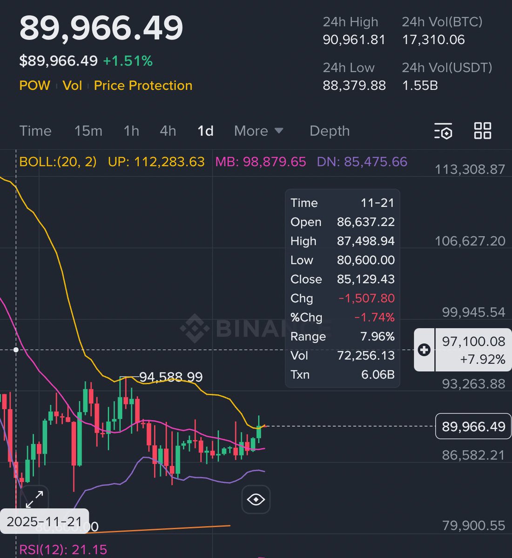Screen dimensions: 512x558
Task: Tap the 99,945.54 axis price label
Action: coord(473,312)
